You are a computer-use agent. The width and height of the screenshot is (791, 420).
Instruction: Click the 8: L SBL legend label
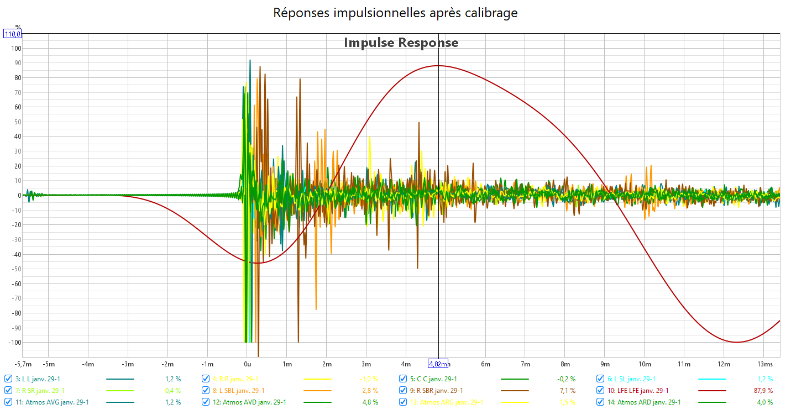coord(235,391)
